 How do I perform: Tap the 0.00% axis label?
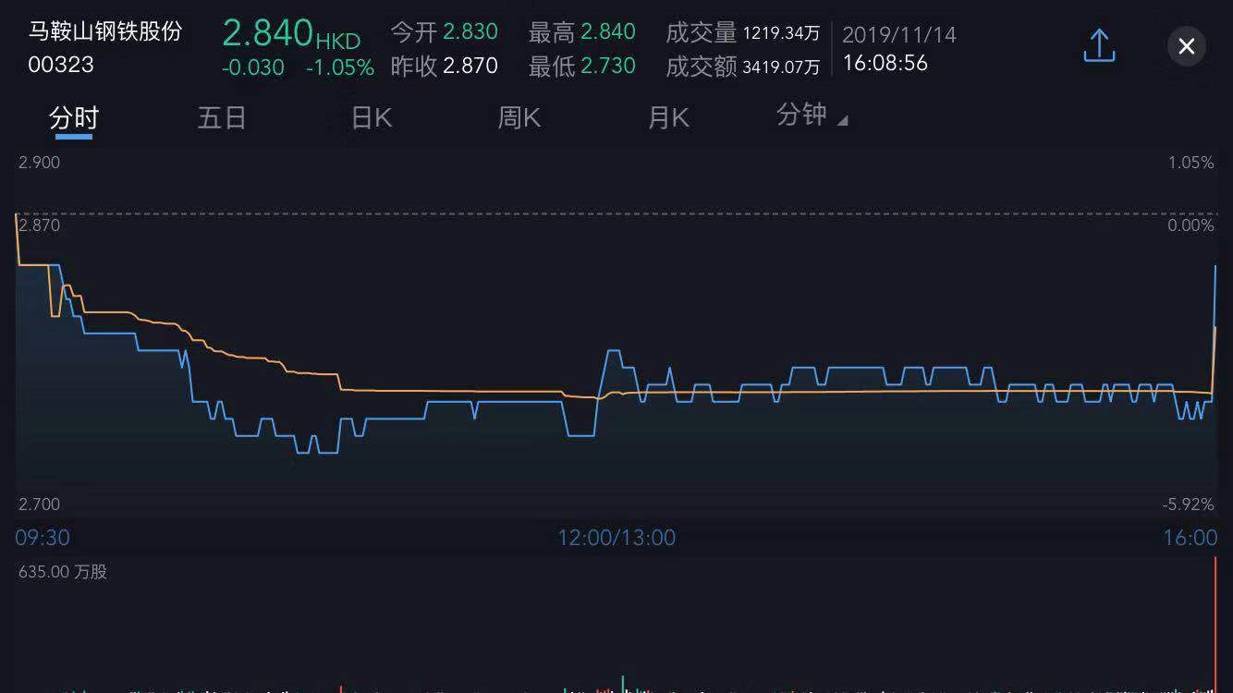click(1190, 225)
